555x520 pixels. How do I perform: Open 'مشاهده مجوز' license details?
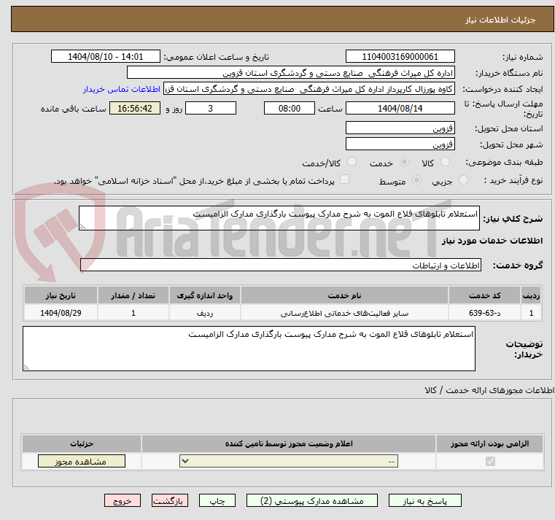[81, 461]
